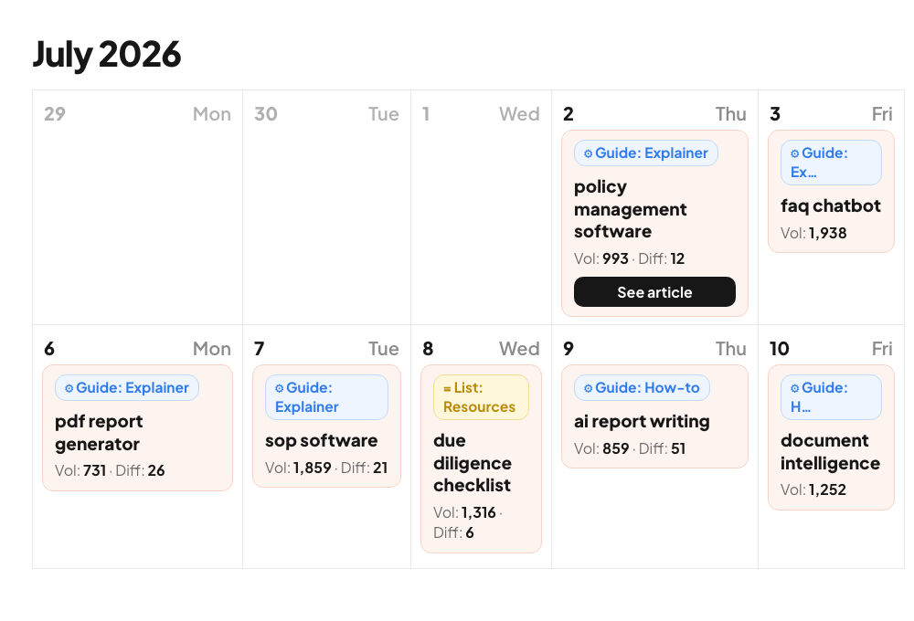Click gear icon on faq chatbot tag
Viewport: 914px width, 621px height.
tap(794, 153)
